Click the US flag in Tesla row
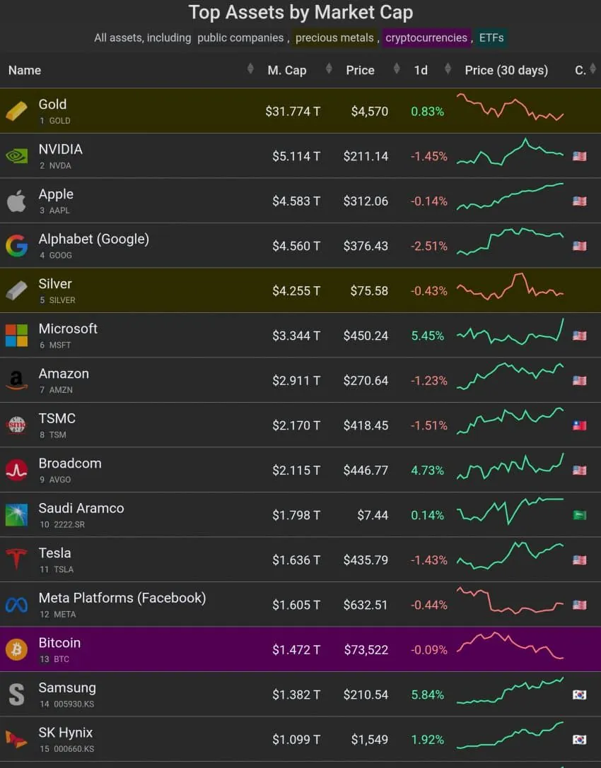The image size is (601, 768). 579,560
